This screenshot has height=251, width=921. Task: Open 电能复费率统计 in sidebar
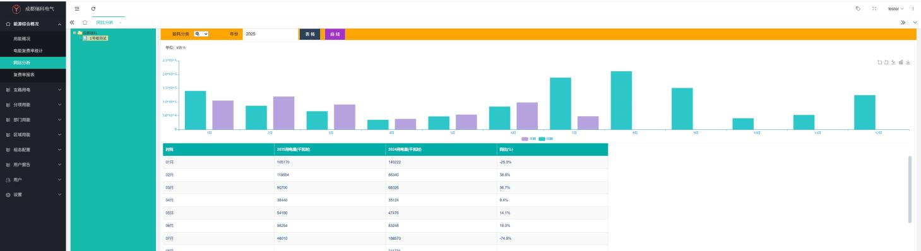[28, 50]
